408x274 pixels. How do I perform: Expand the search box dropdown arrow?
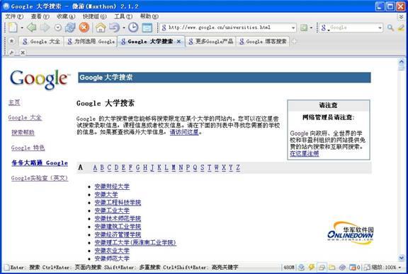pos(380,28)
